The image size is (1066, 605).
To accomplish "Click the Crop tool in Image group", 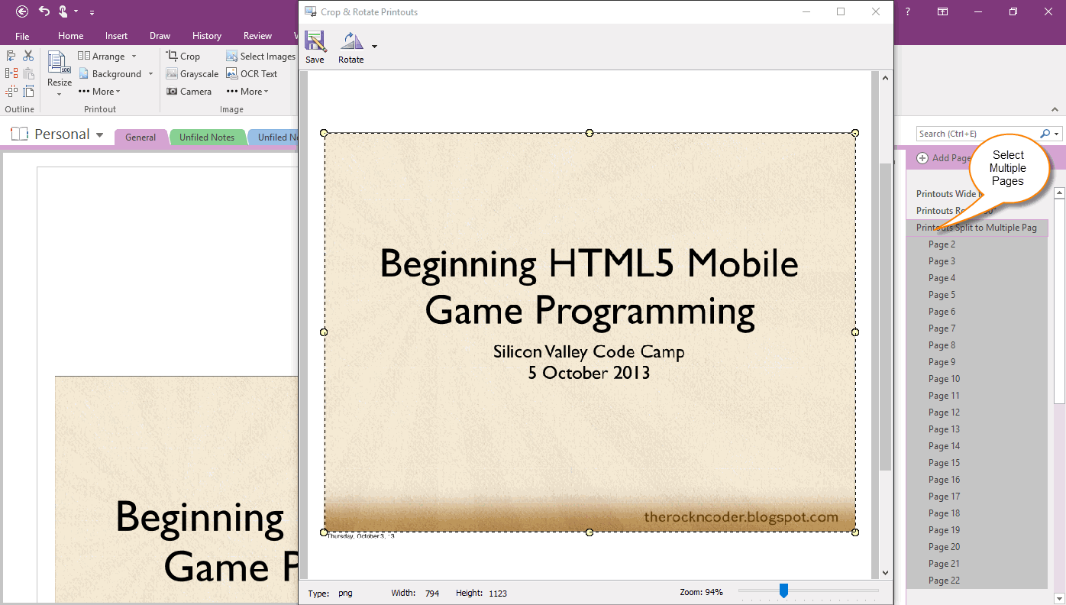I will [x=183, y=57].
